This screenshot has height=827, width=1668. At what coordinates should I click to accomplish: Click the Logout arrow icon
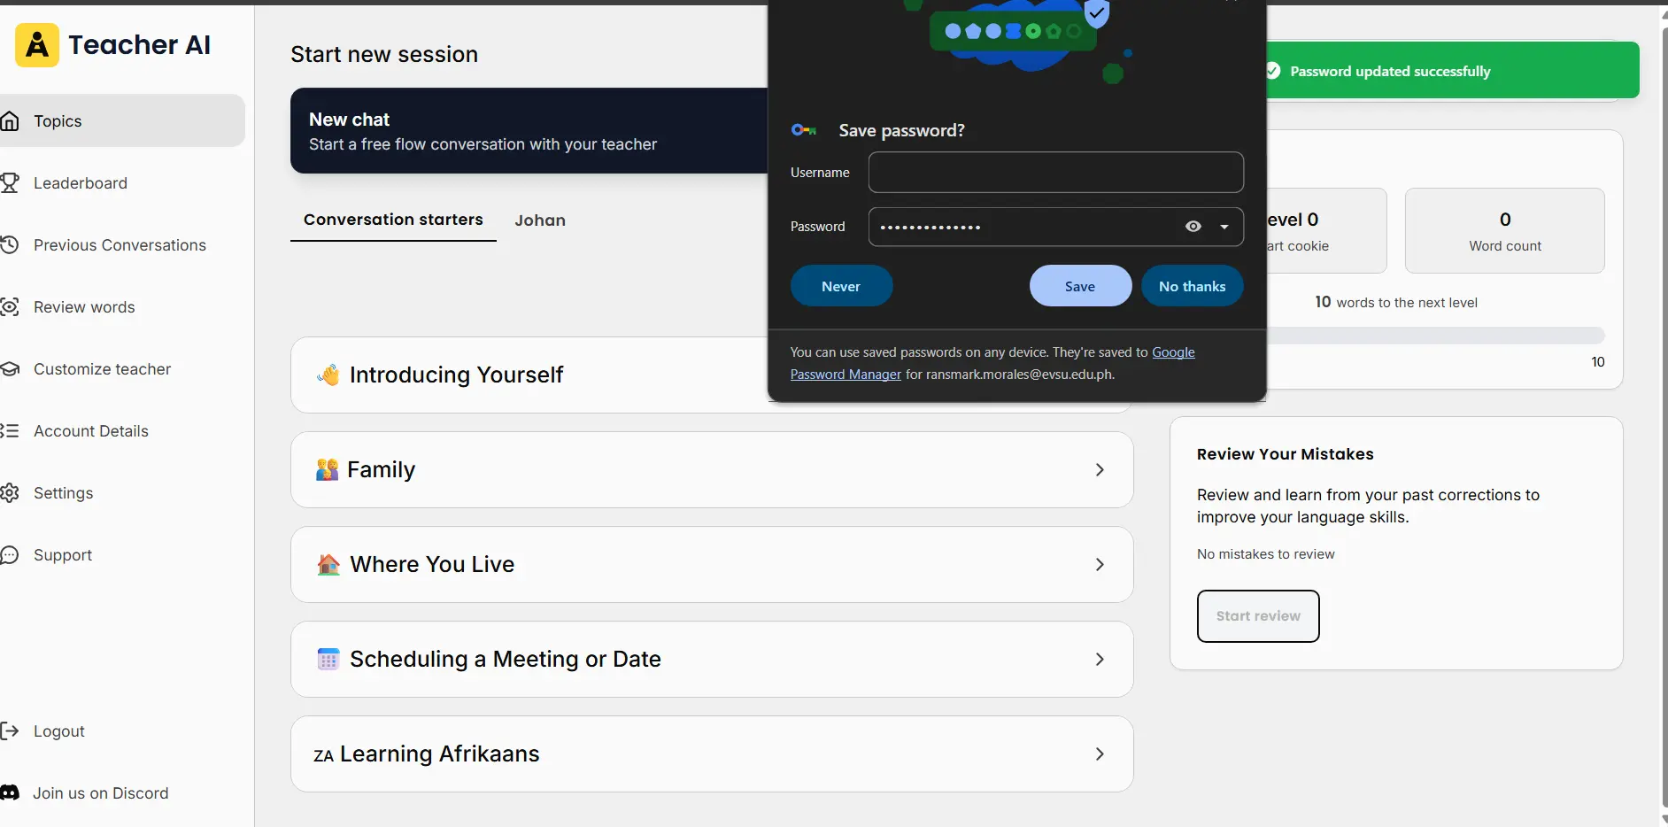pyautogui.click(x=10, y=731)
